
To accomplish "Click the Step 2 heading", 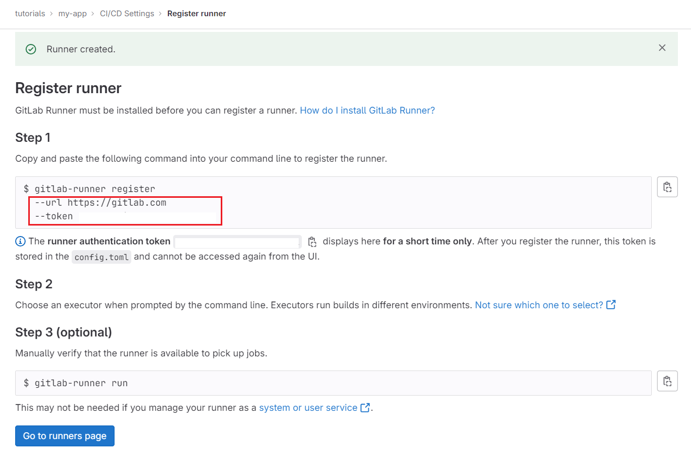I will [34, 284].
